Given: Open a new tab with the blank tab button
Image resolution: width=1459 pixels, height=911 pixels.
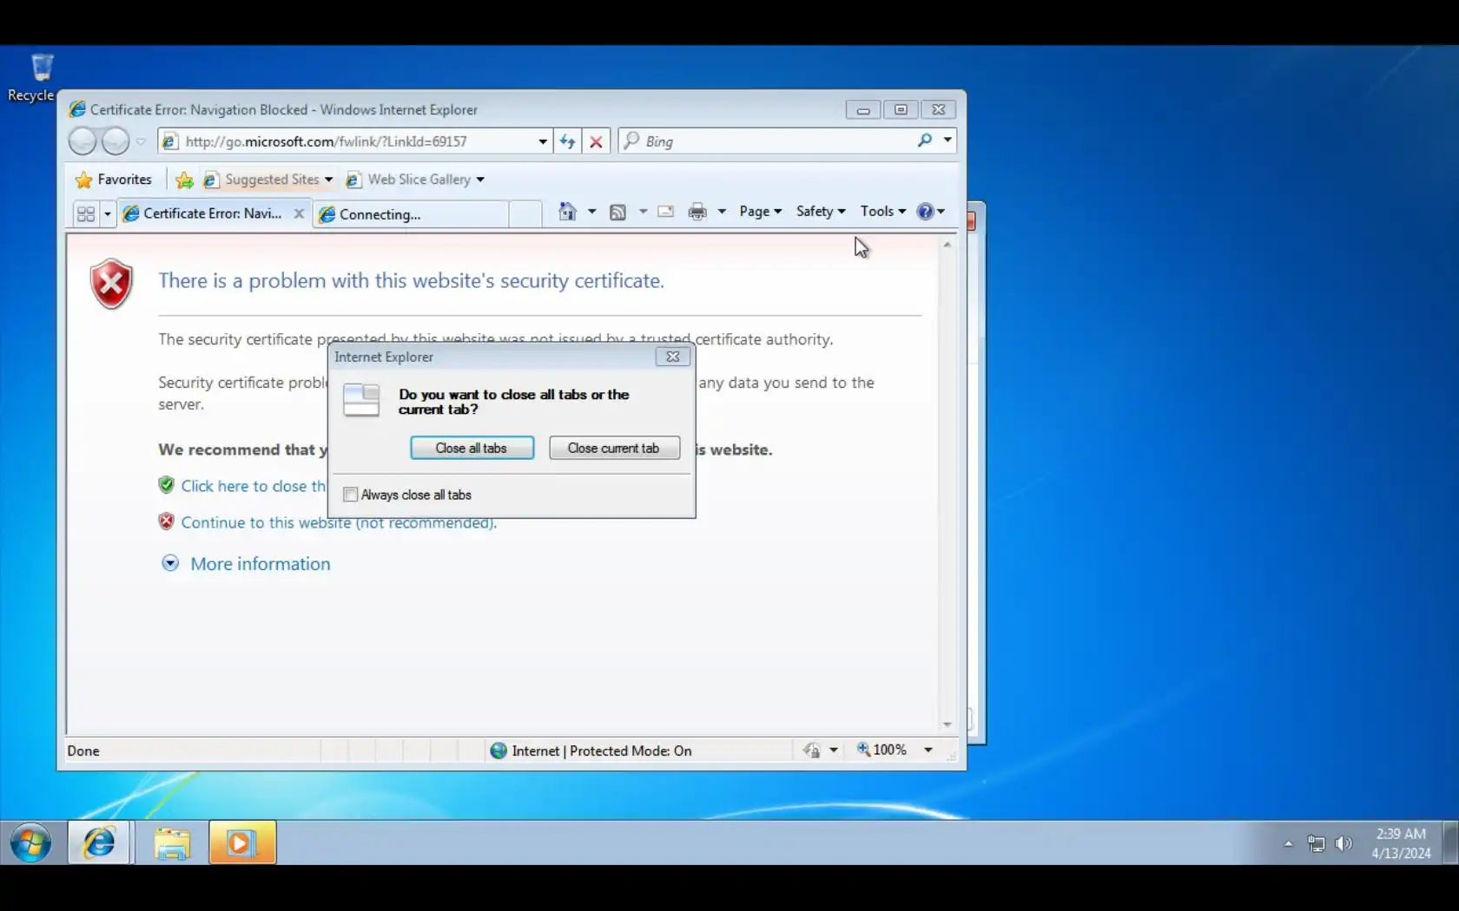Looking at the screenshot, I should click(525, 214).
